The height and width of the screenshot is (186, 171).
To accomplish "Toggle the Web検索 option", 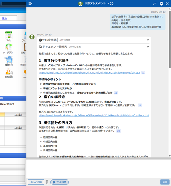I will (59, 182).
